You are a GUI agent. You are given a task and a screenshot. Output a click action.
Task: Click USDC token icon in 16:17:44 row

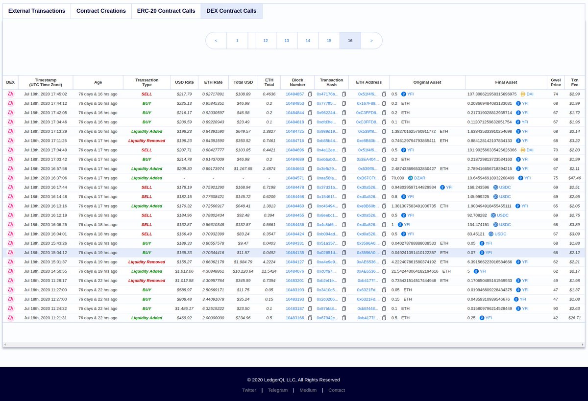click(x=495, y=188)
